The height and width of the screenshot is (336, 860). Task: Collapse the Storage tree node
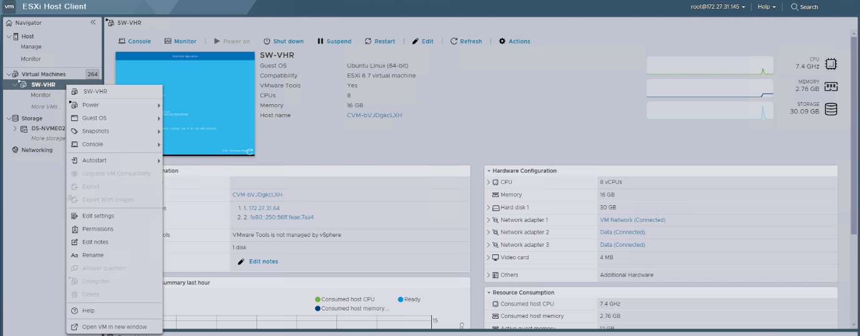[x=9, y=118]
